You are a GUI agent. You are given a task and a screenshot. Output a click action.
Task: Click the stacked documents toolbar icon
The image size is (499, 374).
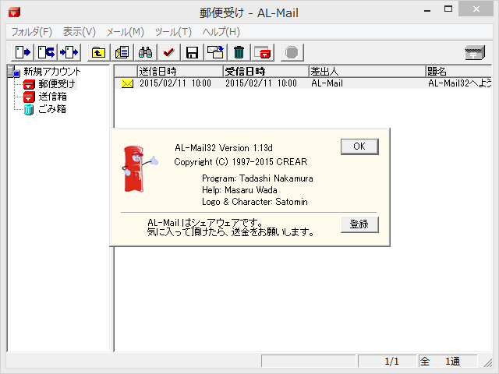pos(122,52)
